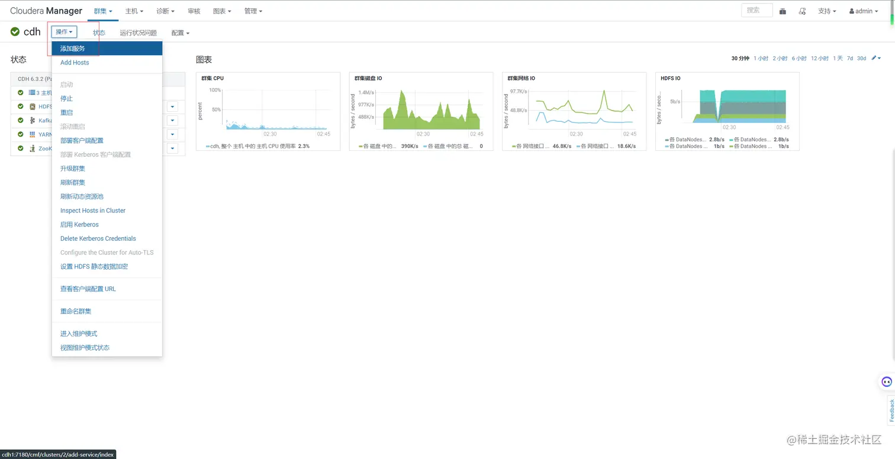Select 查看客户端配置 URL entry

coord(107,289)
